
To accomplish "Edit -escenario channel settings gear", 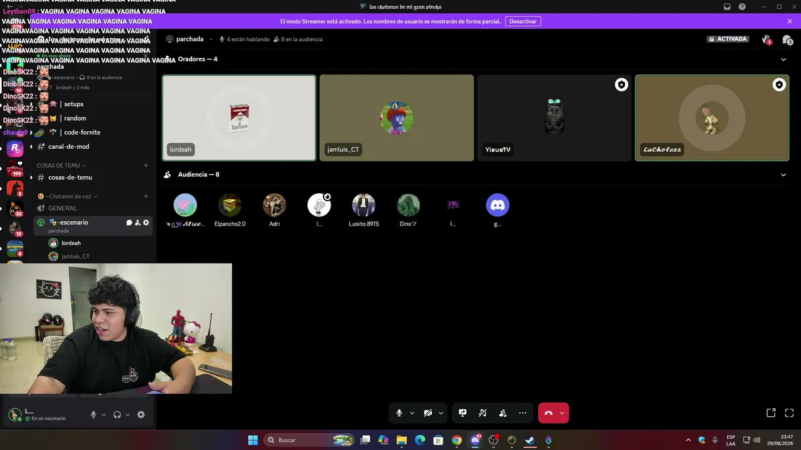I will pyautogui.click(x=146, y=222).
